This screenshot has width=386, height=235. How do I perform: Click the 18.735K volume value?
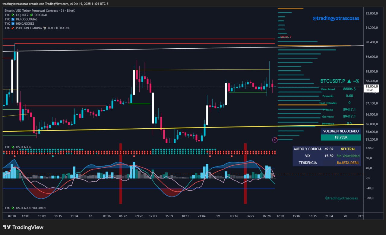[341, 137]
